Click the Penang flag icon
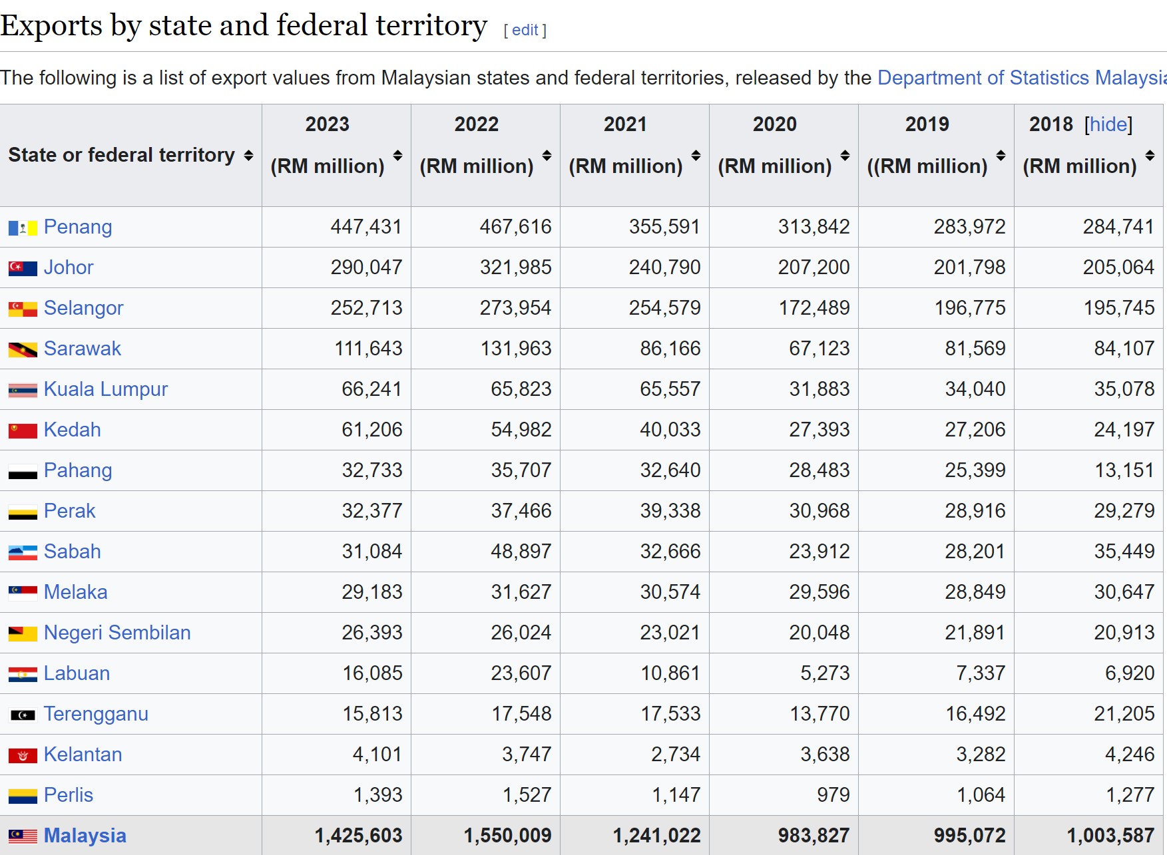This screenshot has height=855, width=1167. (23, 228)
